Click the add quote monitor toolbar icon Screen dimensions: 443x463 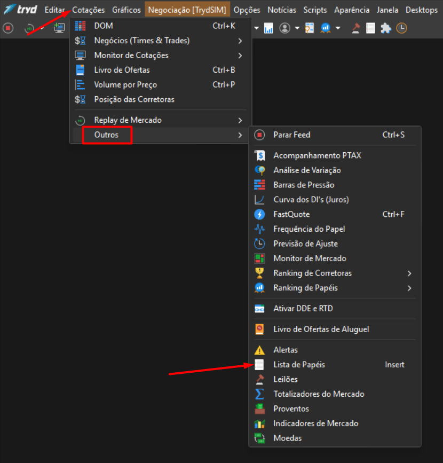59,28
